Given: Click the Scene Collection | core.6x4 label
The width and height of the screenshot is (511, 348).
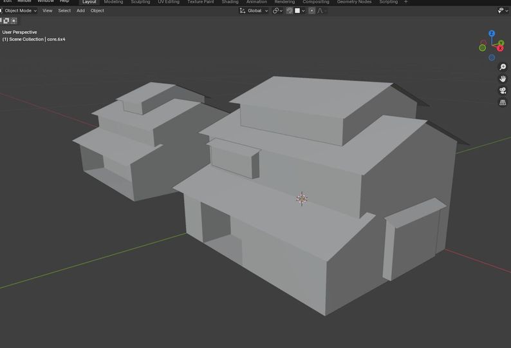Looking at the screenshot, I should coord(33,39).
